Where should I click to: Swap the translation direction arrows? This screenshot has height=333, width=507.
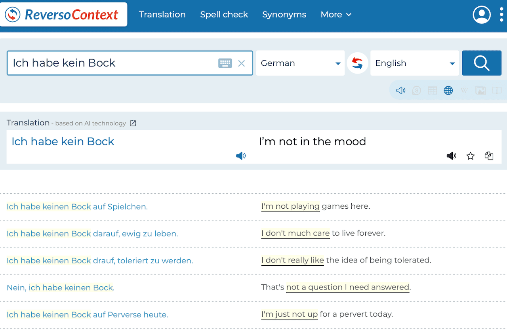click(357, 63)
